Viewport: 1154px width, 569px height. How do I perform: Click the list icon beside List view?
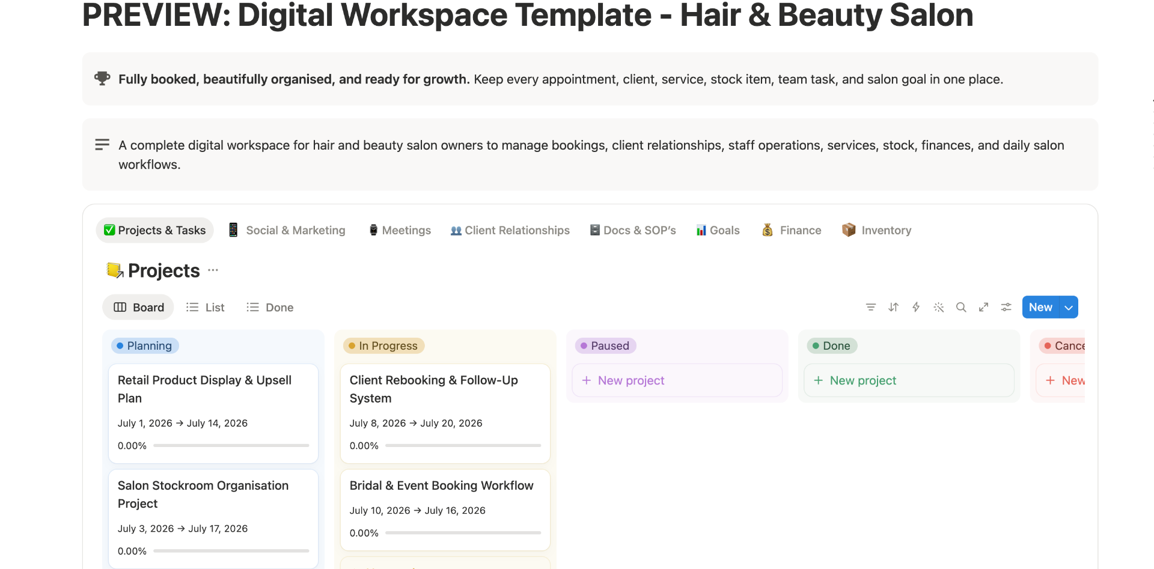click(192, 307)
